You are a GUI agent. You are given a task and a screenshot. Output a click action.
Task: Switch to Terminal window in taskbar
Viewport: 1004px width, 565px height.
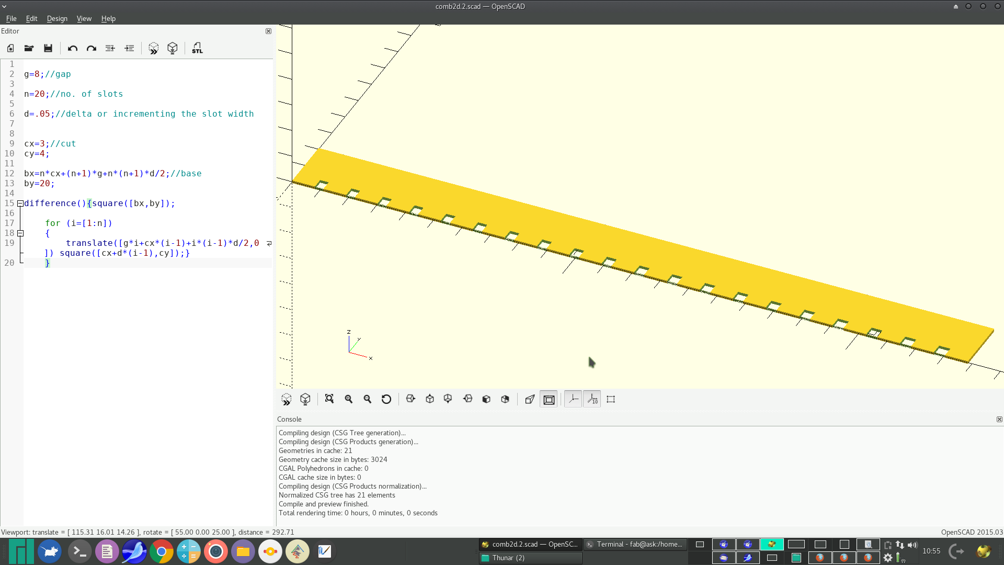coord(634,544)
